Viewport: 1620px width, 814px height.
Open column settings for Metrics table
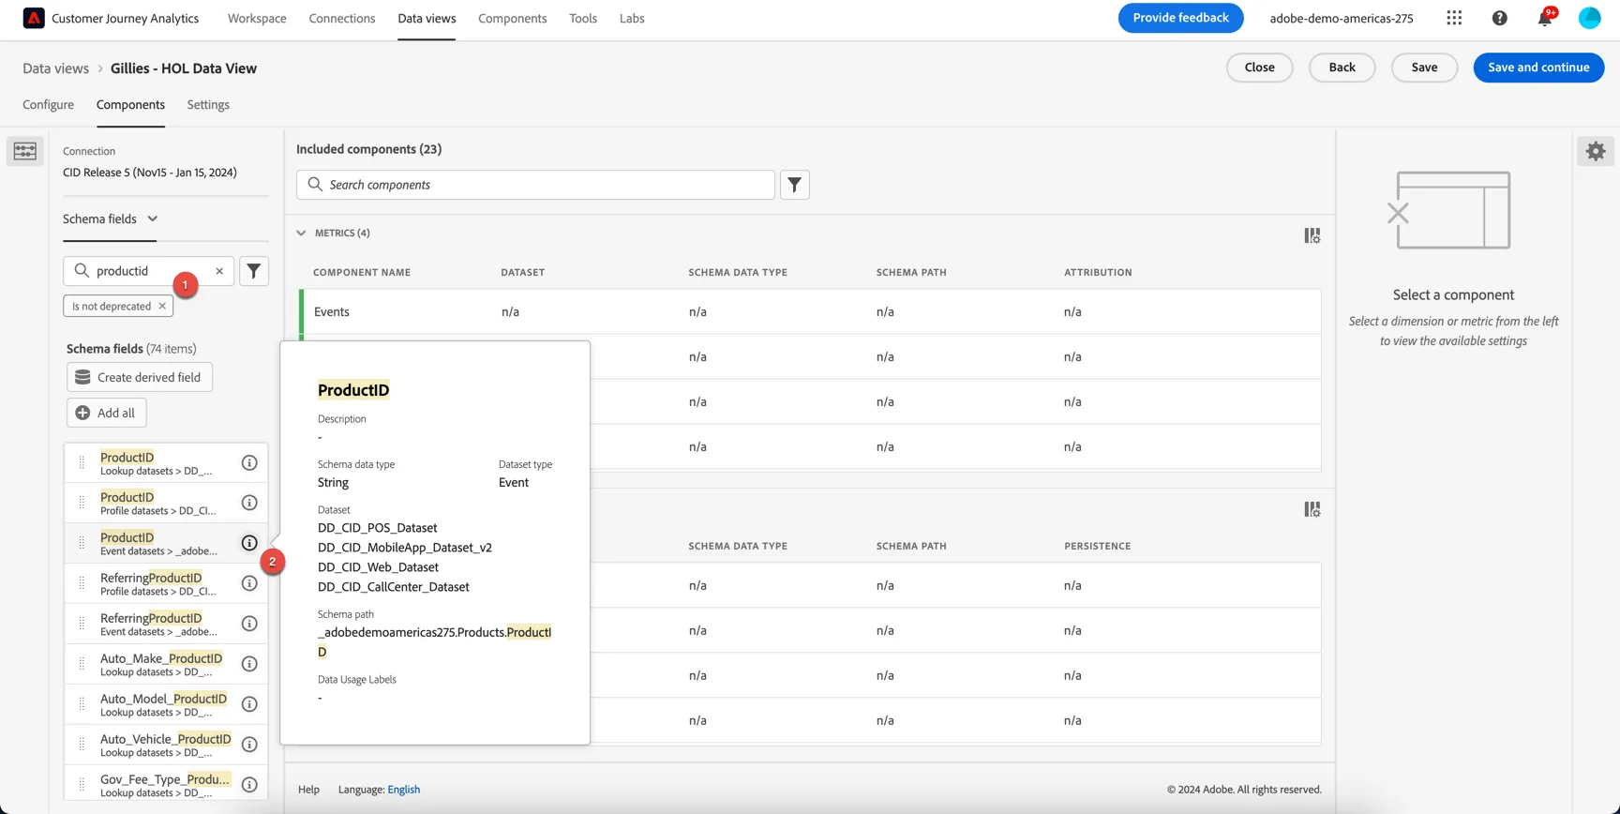pyautogui.click(x=1312, y=235)
